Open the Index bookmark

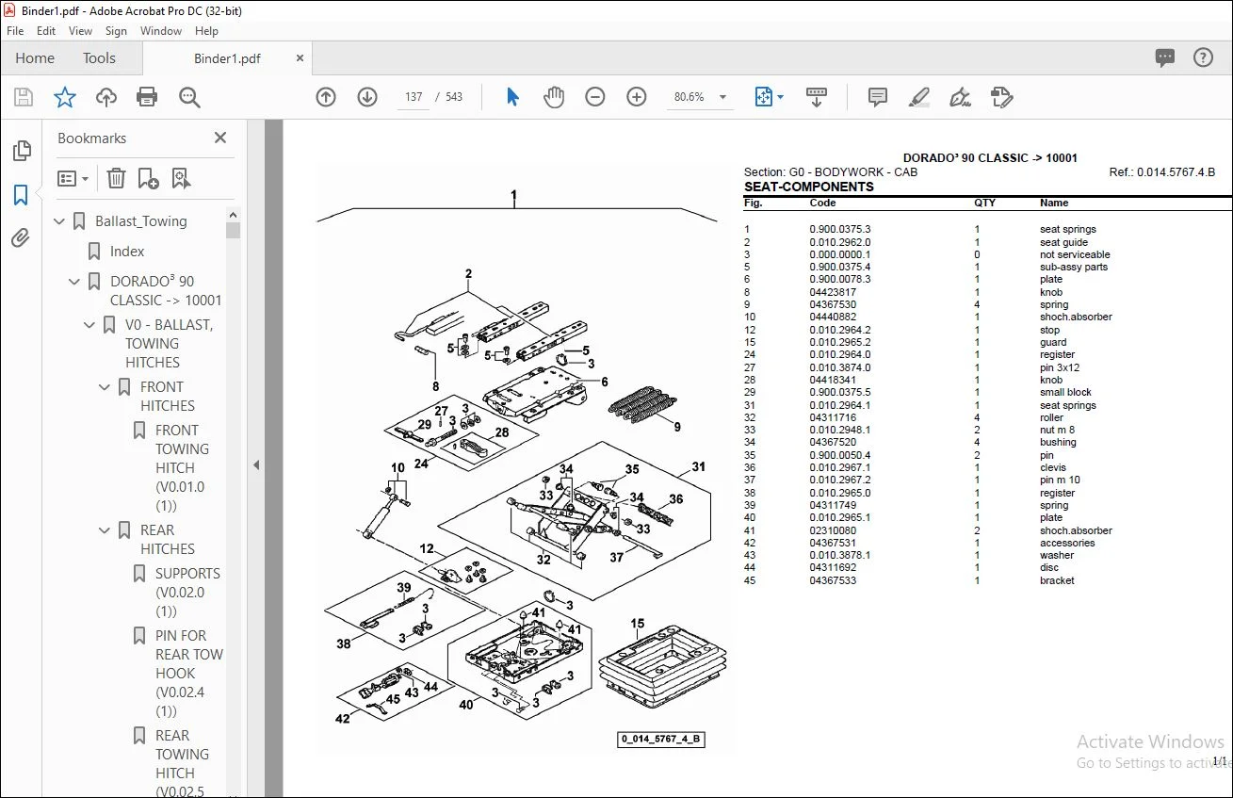point(127,252)
